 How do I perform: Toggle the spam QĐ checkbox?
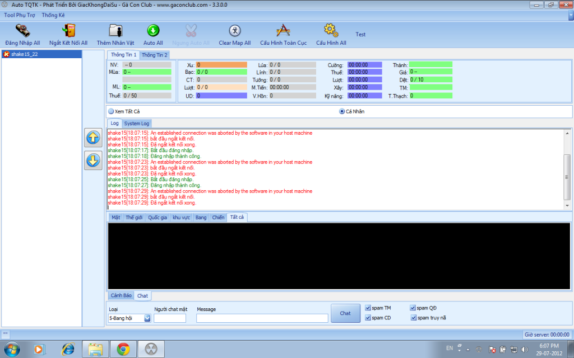tap(413, 308)
